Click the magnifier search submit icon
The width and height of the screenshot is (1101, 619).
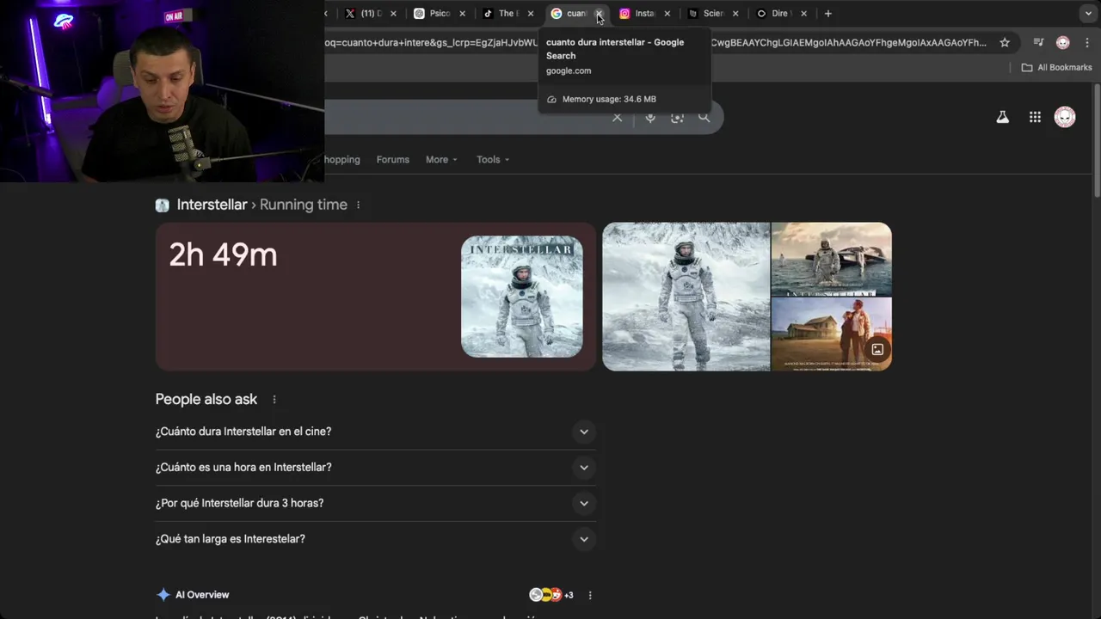tap(704, 117)
